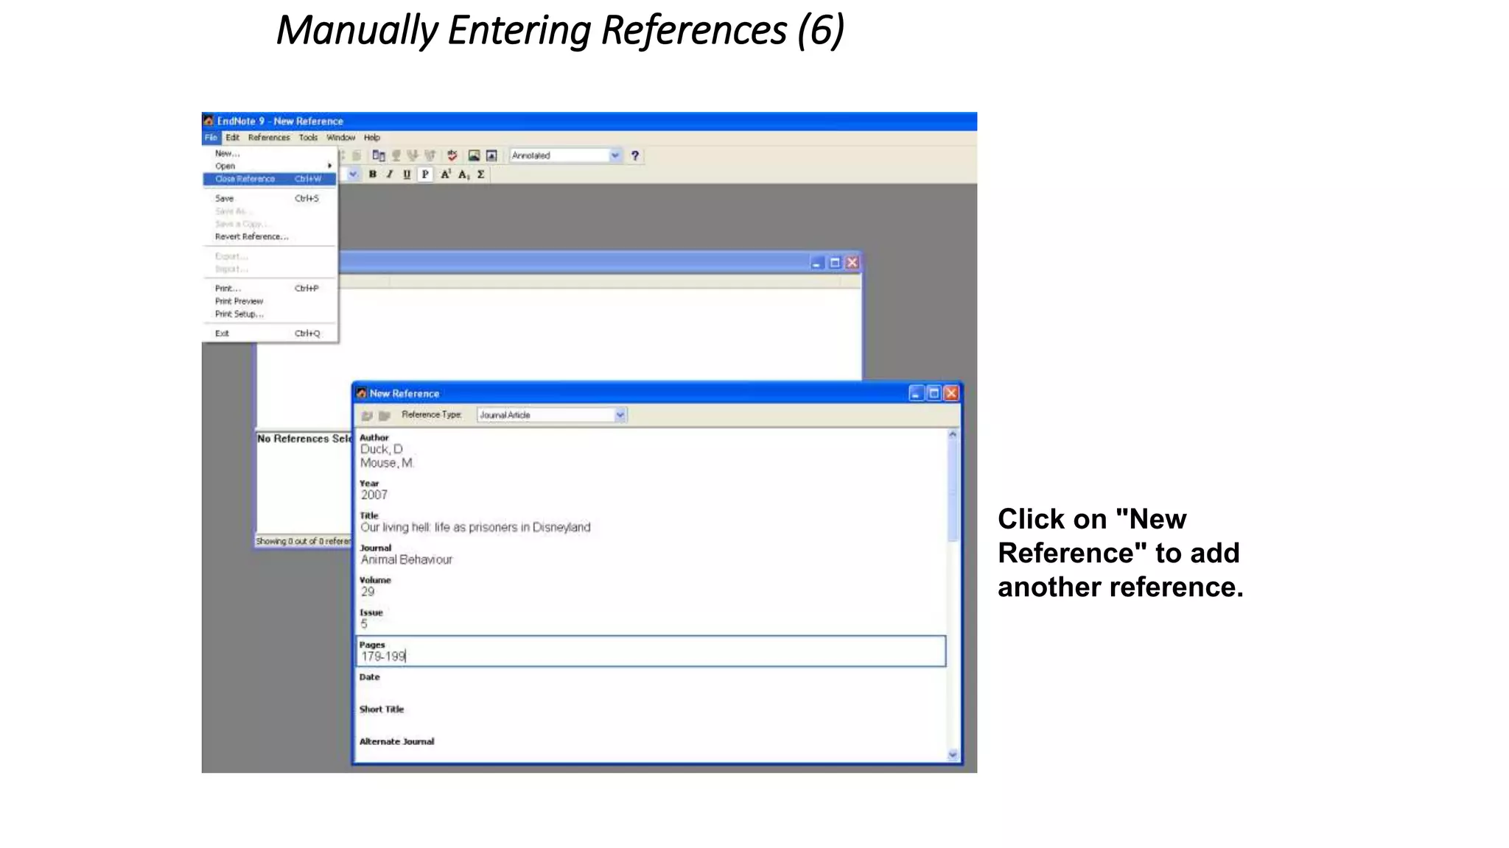This screenshot has height=848, width=1509.
Task: Click 'Showing 0 out of 0' status text
Action: coord(304,541)
